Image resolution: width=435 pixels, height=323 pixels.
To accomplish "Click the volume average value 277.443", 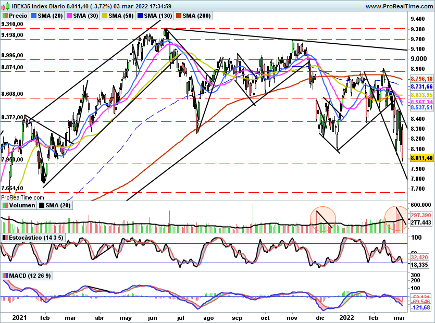I will pyautogui.click(x=421, y=222).
